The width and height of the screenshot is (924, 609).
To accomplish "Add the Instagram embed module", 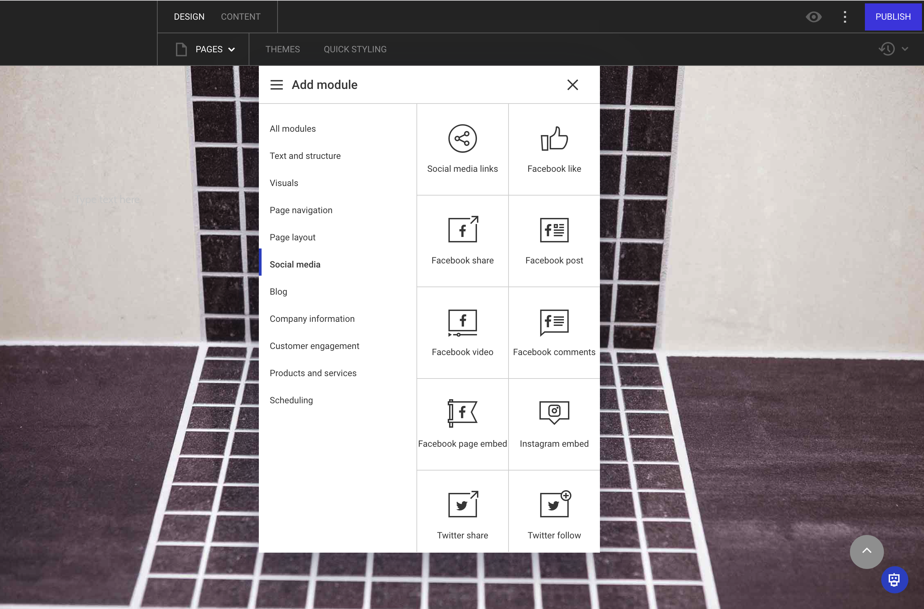I will [554, 424].
